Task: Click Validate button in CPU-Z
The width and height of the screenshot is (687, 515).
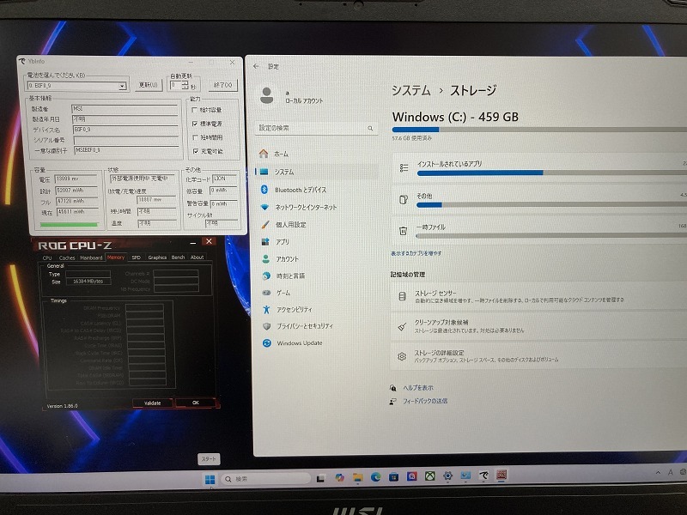Action: [153, 403]
